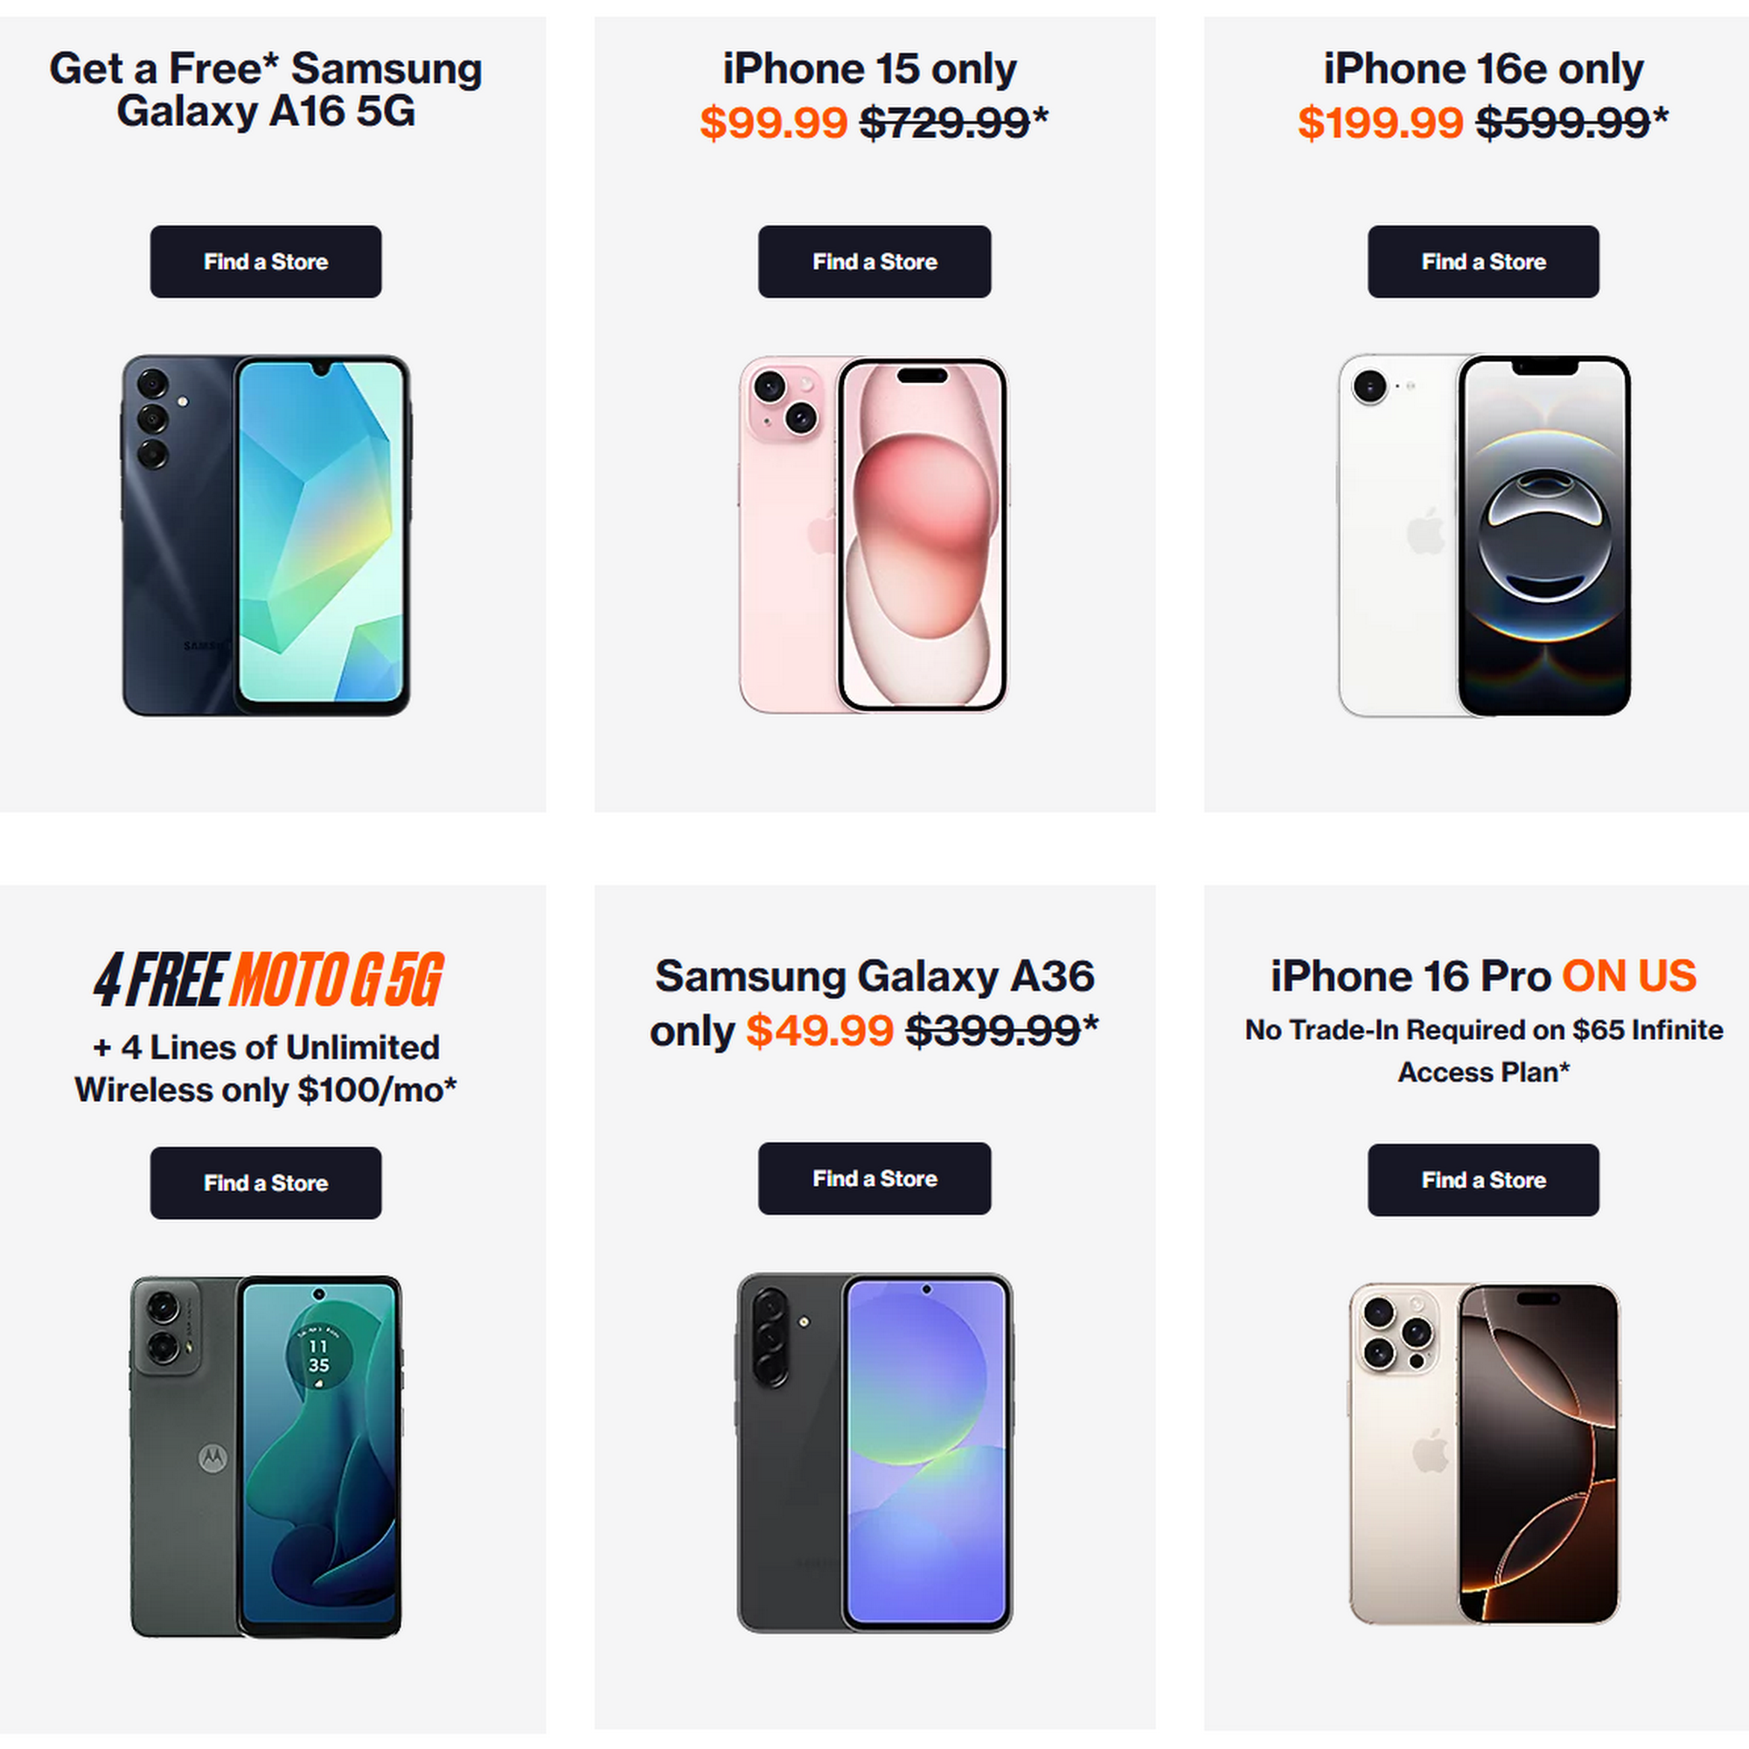Click Find a Store under iPhone 16 Pro
The image size is (1749, 1749).
tap(1483, 1181)
